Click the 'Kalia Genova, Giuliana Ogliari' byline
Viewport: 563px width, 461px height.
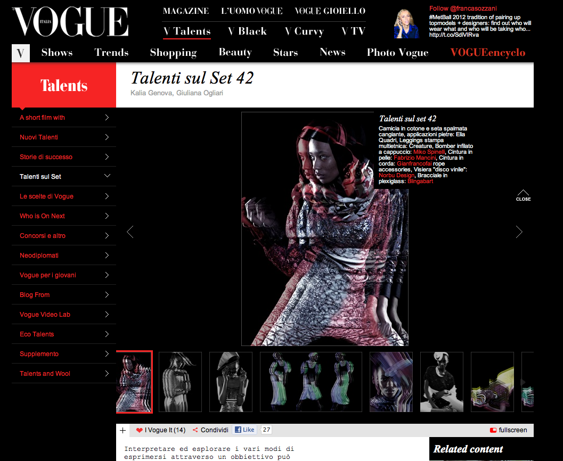[x=177, y=93]
